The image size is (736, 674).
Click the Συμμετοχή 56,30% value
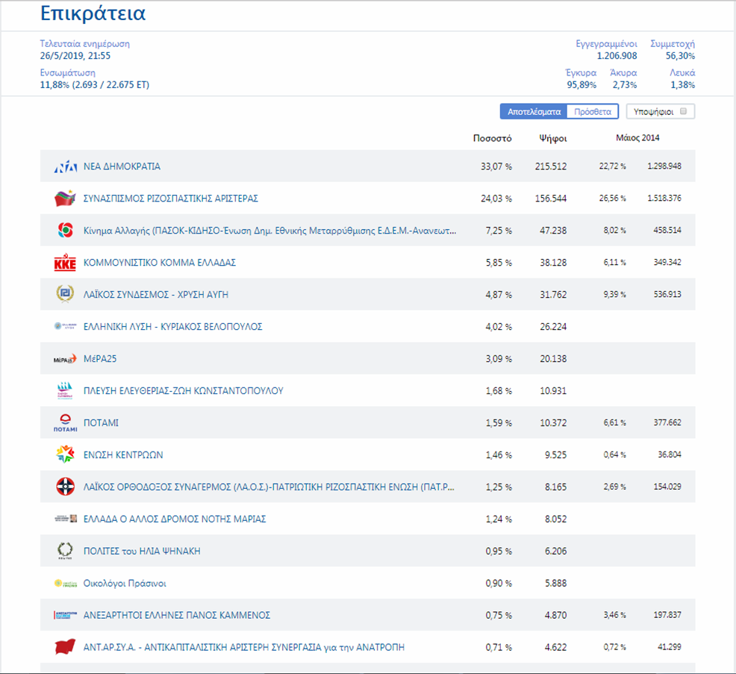tap(680, 56)
